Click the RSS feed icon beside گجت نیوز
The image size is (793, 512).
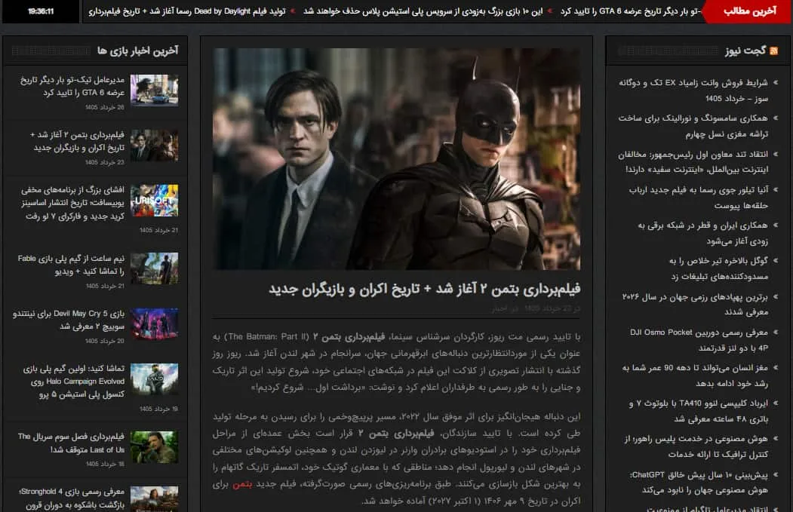(x=773, y=51)
